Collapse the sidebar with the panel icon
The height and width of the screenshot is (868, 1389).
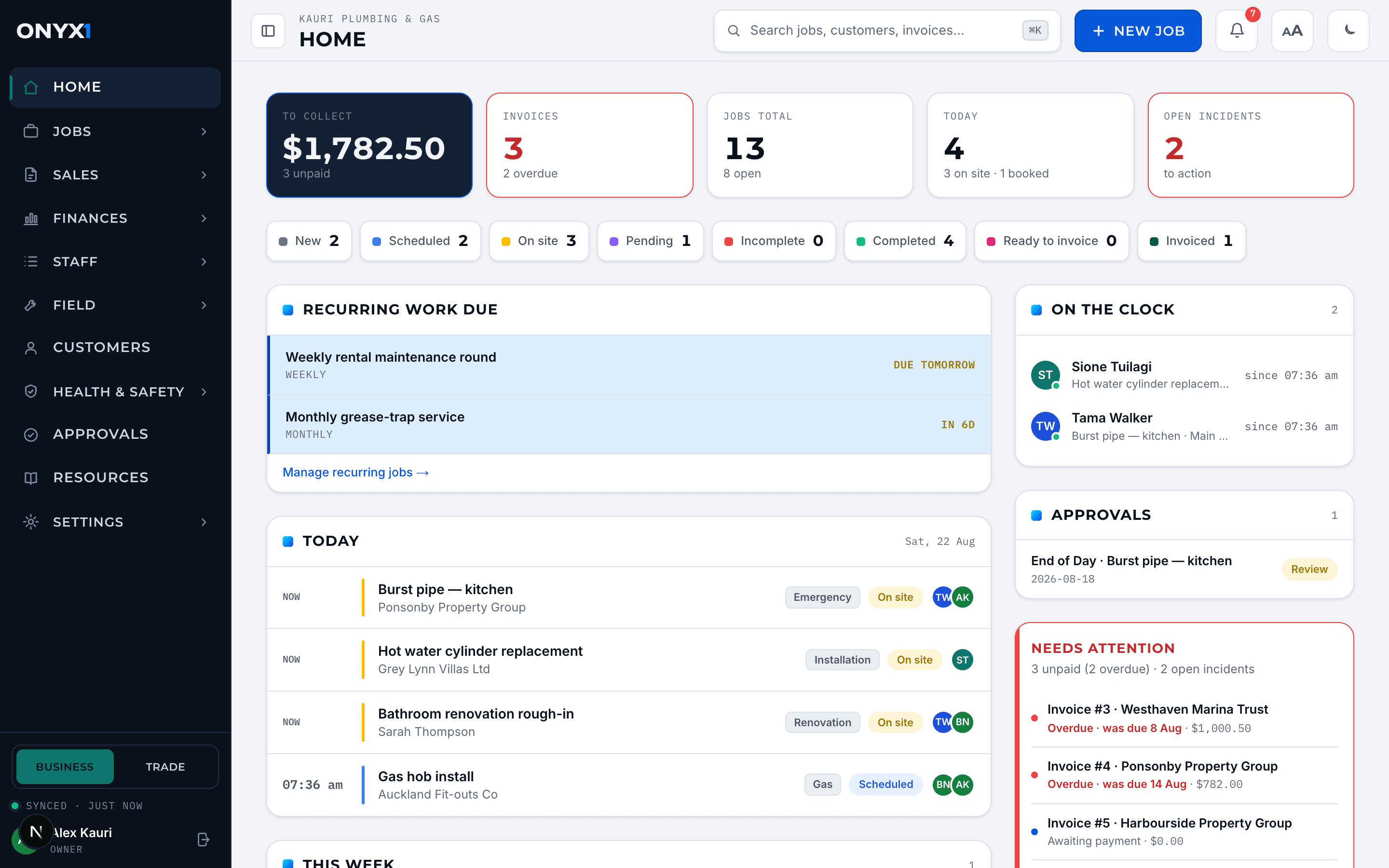[x=268, y=31]
